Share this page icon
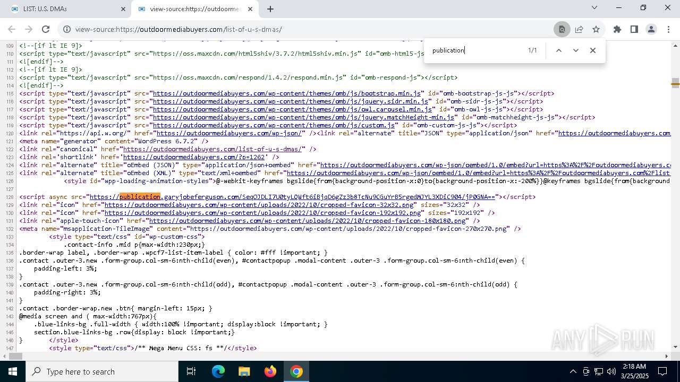The height and width of the screenshot is (382, 680). tap(579, 30)
